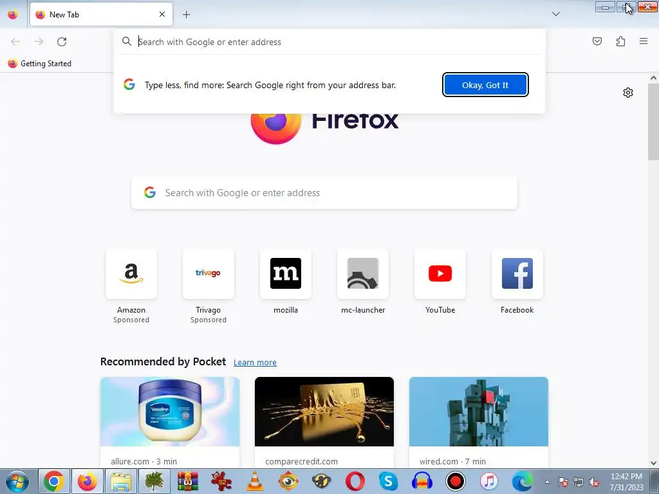The height and width of the screenshot is (494, 659).
Task: Click the Back navigation arrow
Action: coord(15,42)
